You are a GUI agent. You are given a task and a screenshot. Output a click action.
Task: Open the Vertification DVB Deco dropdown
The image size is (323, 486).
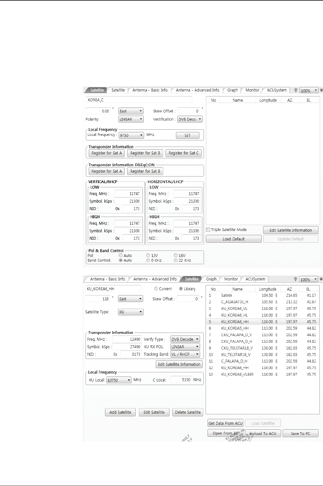tap(190, 119)
